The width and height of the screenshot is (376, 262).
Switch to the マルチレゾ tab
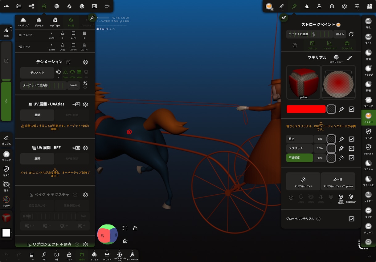[23, 22]
